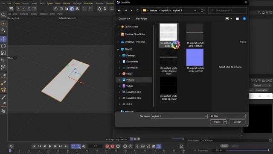Select Local Disk (C:) in navigation pane
Screen dimensions: 273x154
coord(134,92)
